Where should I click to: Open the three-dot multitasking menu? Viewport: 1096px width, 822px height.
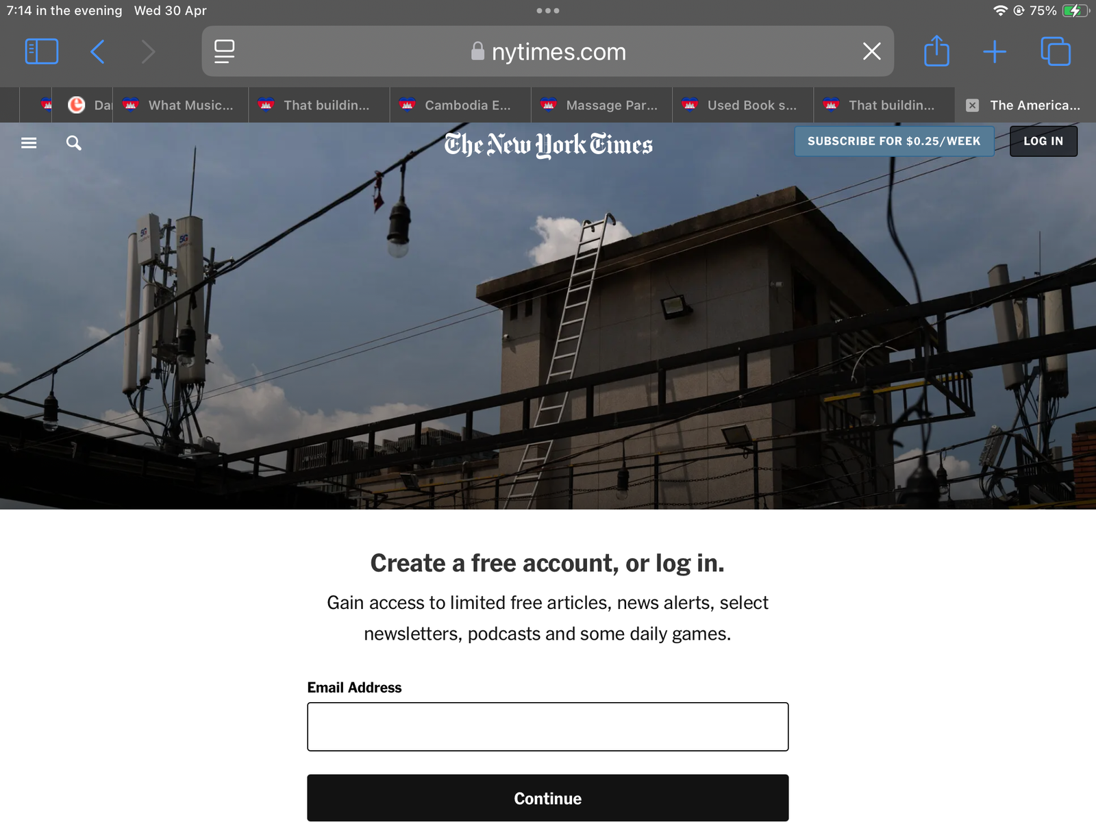(x=548, y=11)
